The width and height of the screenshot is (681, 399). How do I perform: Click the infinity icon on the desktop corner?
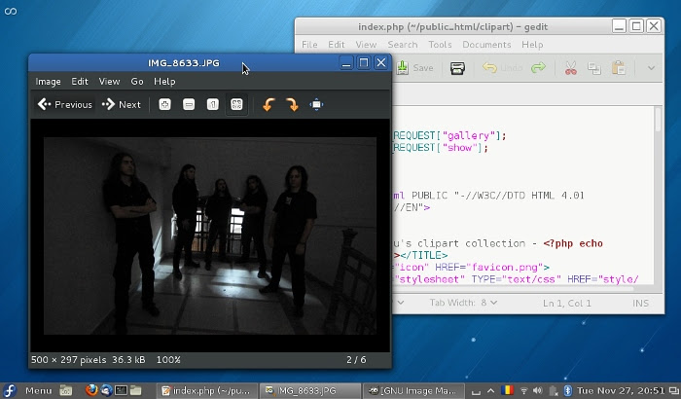(11, 12)
